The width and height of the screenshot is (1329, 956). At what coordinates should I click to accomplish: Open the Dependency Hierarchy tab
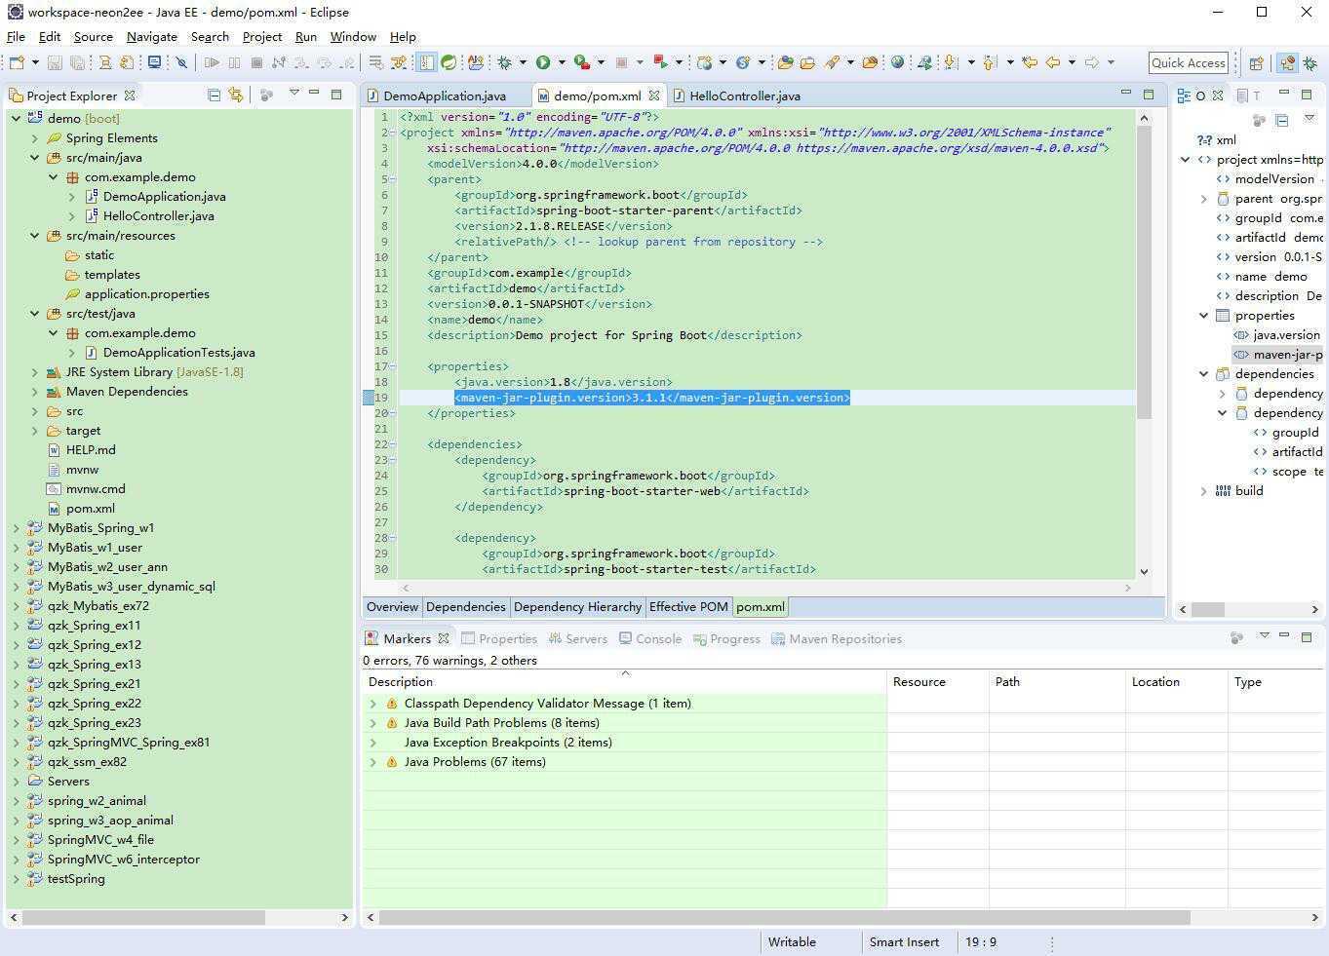577,606
